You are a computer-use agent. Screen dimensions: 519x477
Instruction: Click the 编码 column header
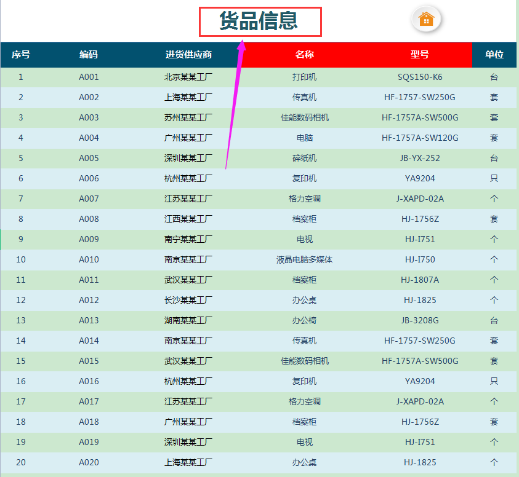89,55
